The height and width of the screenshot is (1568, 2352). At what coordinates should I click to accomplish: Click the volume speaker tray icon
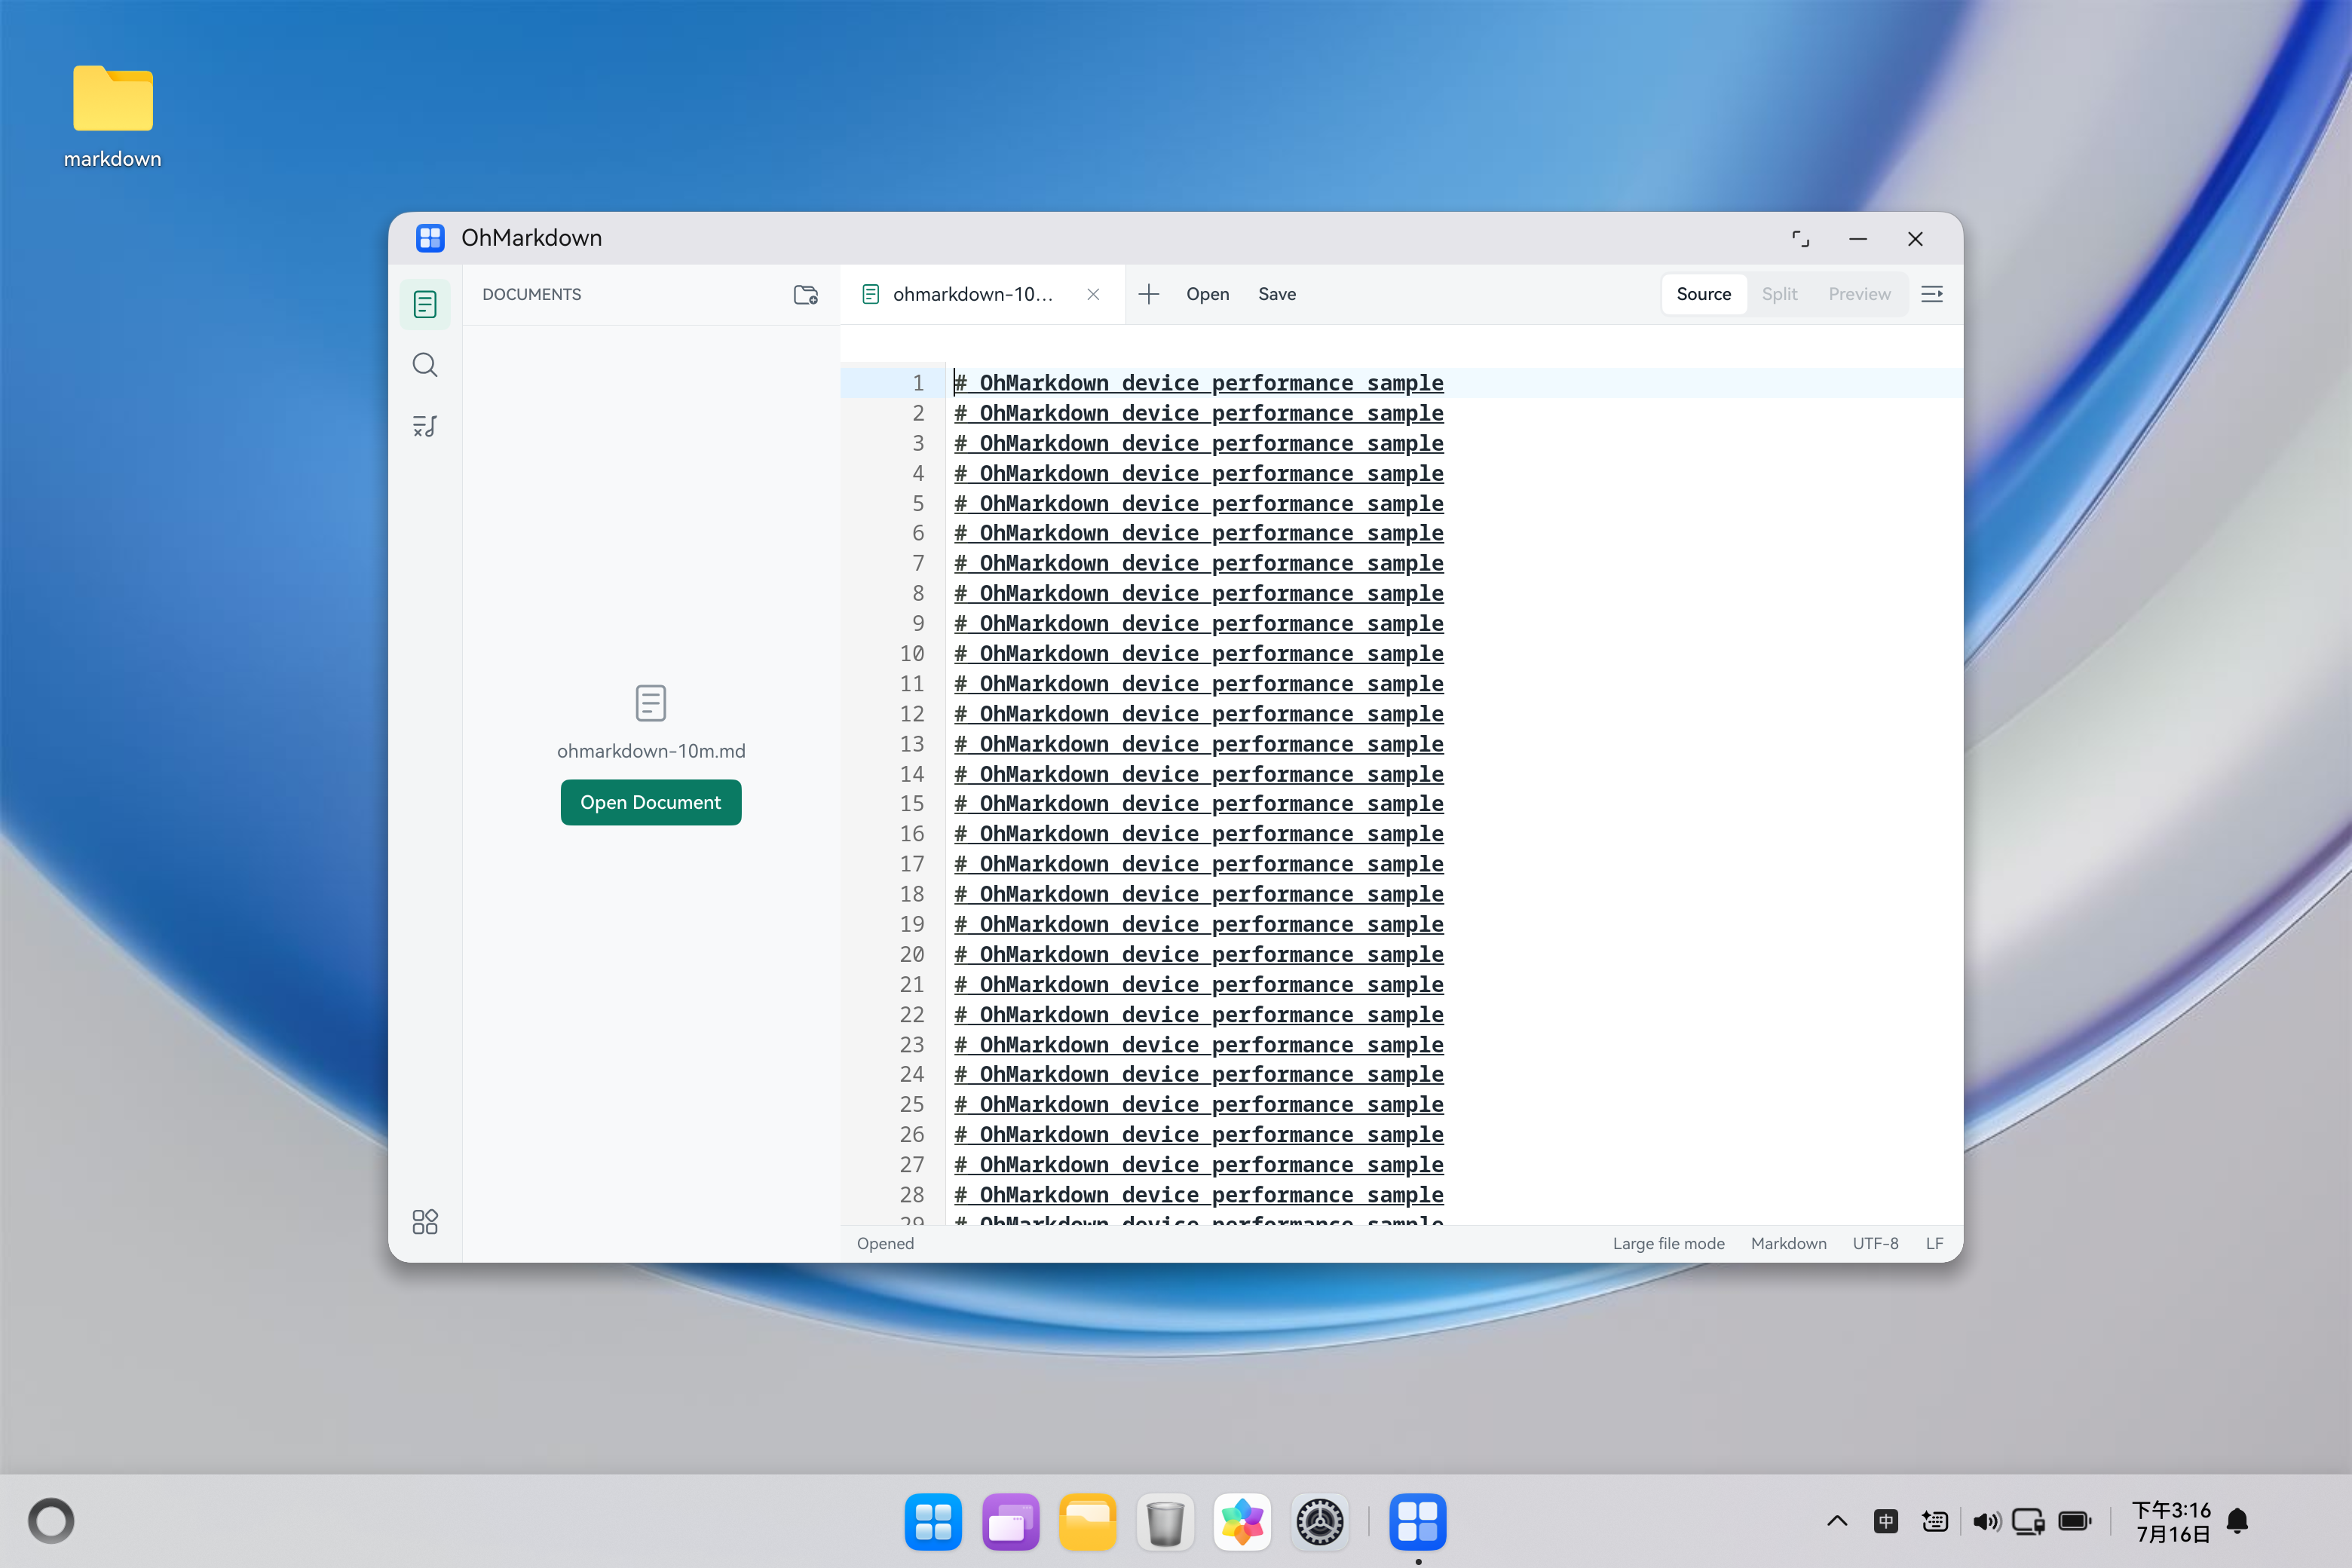pyautogui.click(x=1986, y=1521)
